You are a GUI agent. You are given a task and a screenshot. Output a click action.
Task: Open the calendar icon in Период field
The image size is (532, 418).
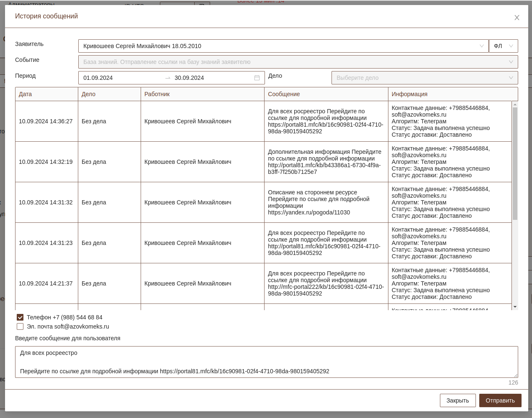click(x=257, y=78)
